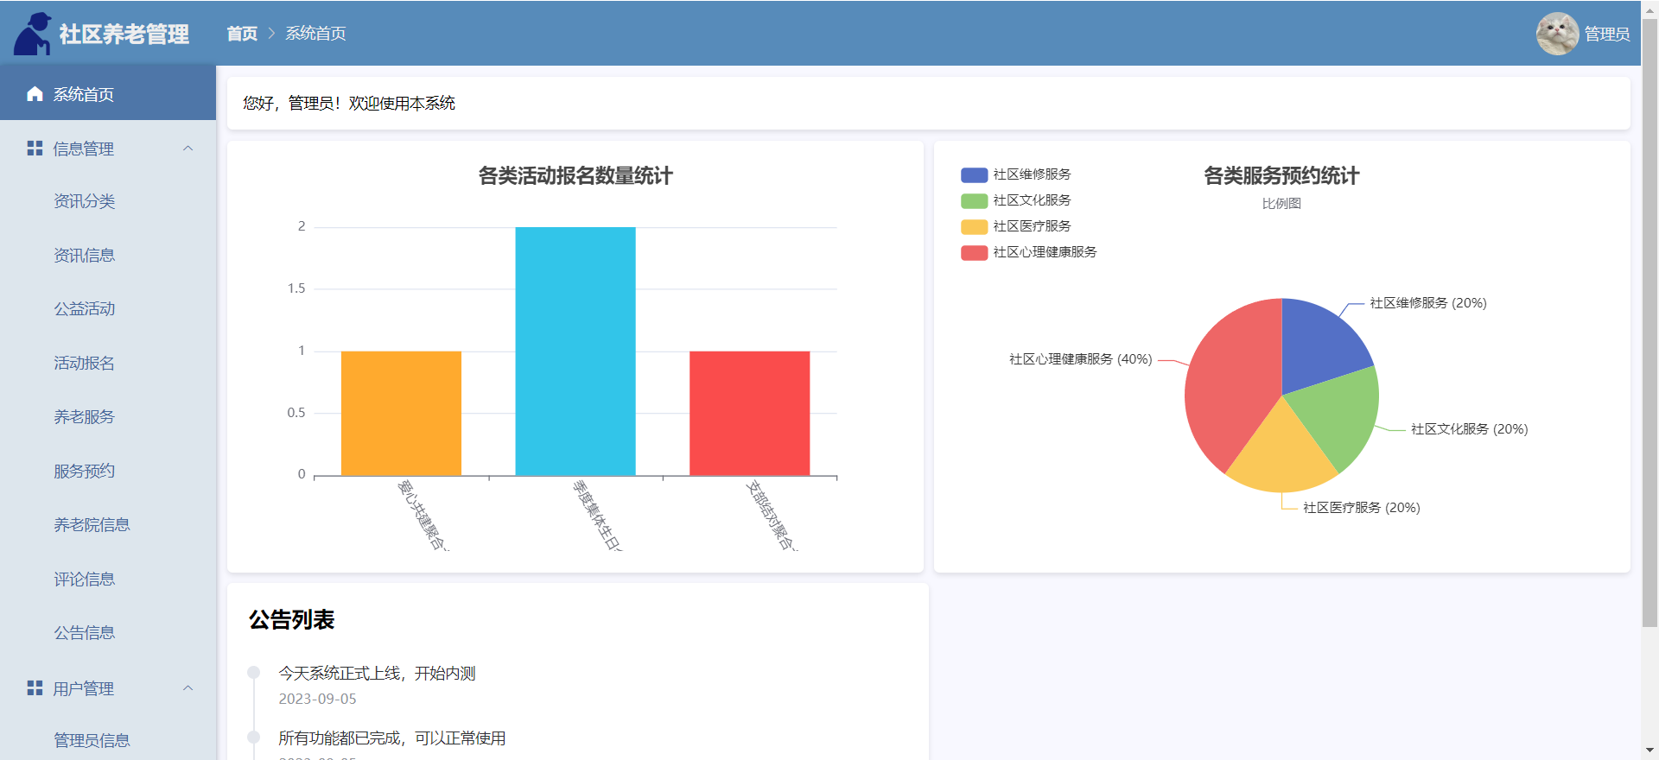Screen dimensions: 1659x760
Task: Click announcement 今天系统正式上线，开始内测
Action: (x=377, y=674)
